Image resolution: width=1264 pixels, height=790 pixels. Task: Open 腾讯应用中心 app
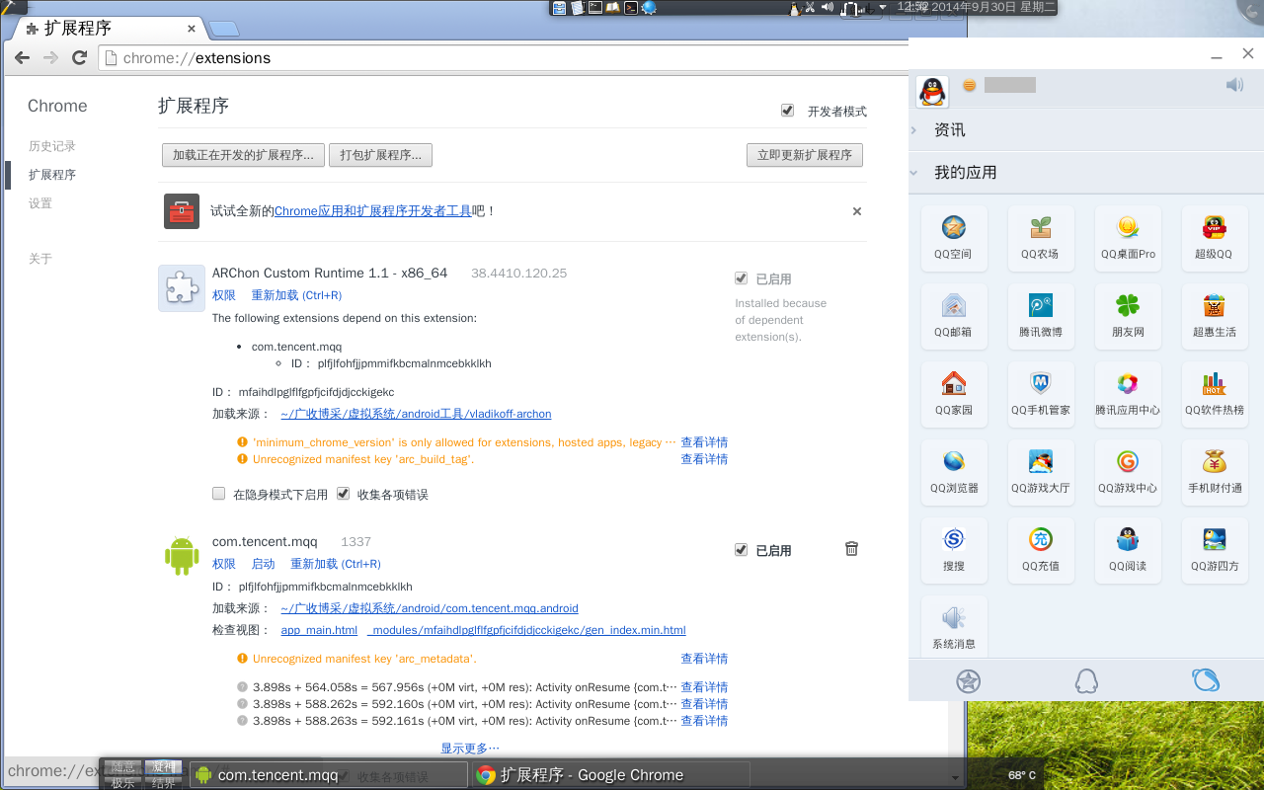[x=1128, y=394]
